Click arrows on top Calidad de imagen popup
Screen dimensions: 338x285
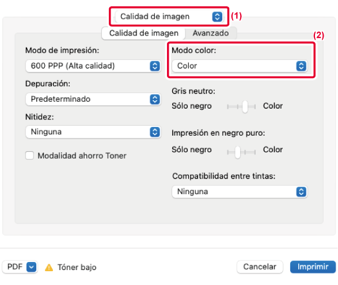tap(217, 17)
